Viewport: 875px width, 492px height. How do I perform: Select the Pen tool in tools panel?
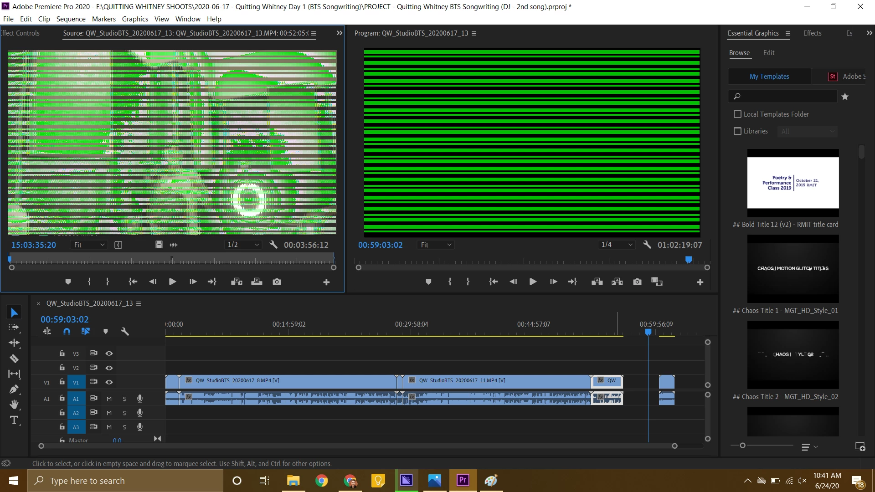click(x=14, y=389)
